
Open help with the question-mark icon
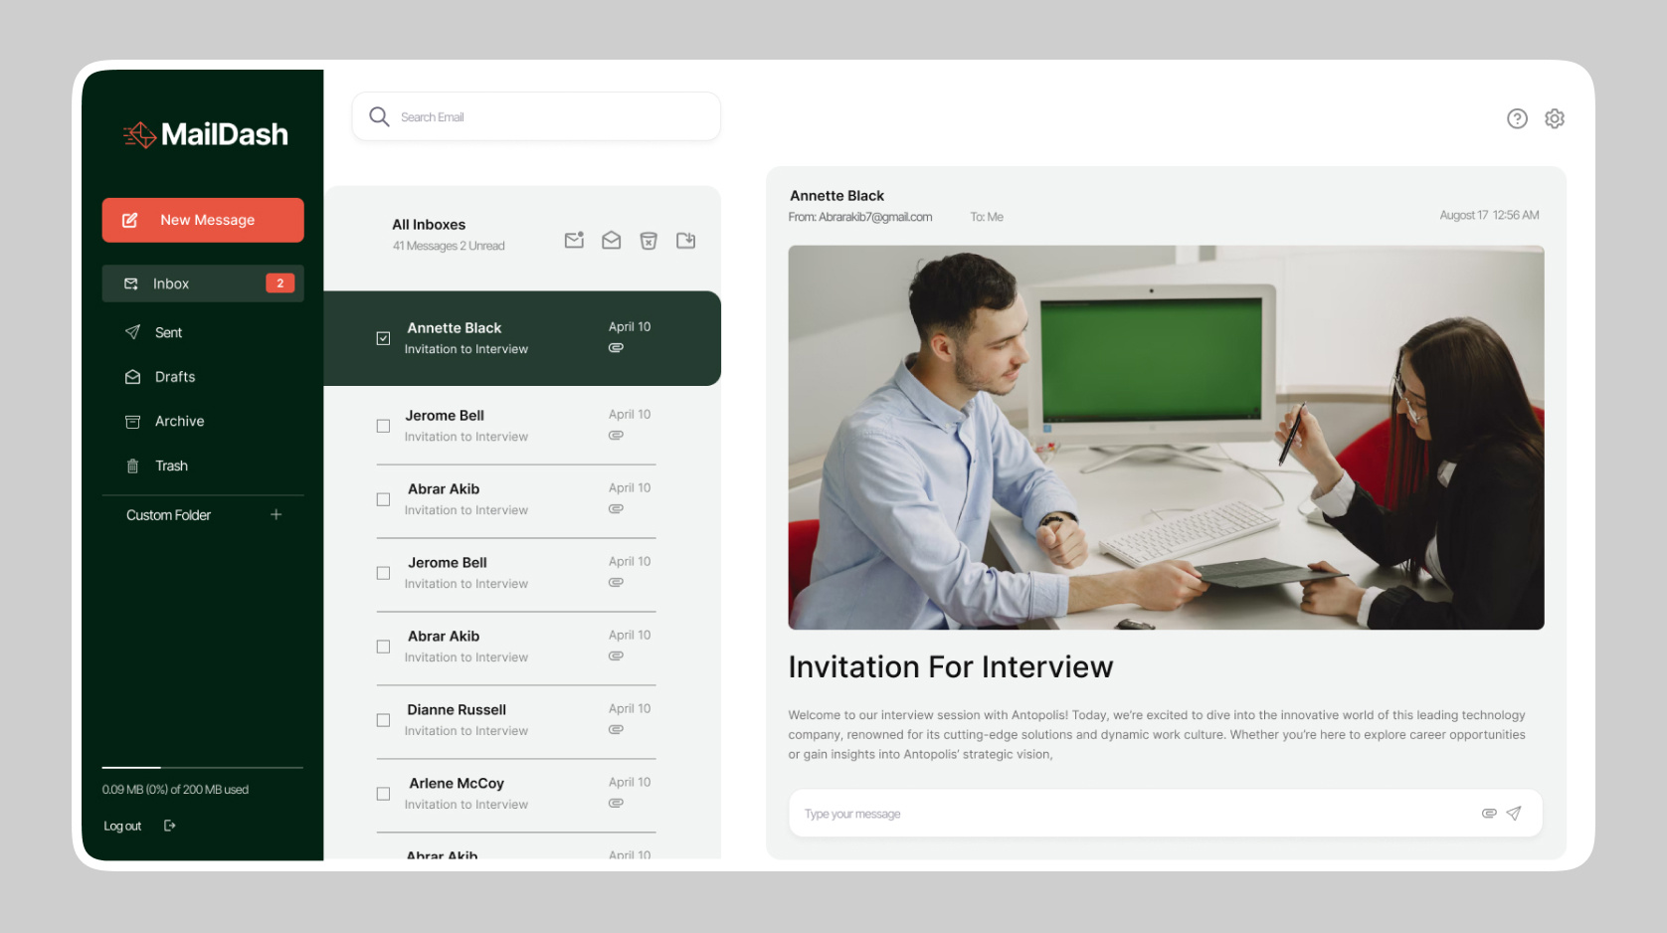(x=1517, y=118)
